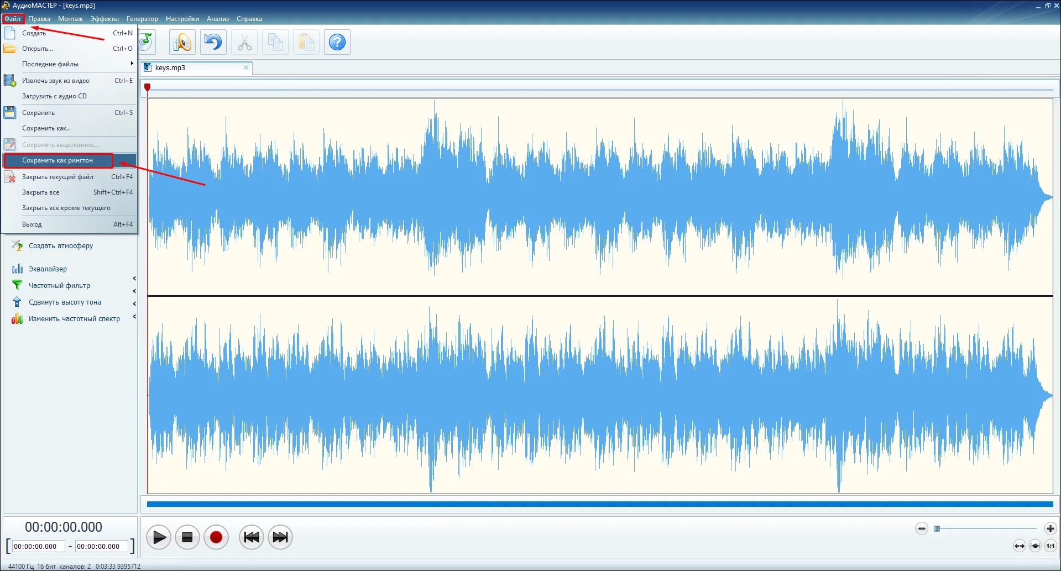Click the blank page icon beside Создать

(x=9, y=33)
